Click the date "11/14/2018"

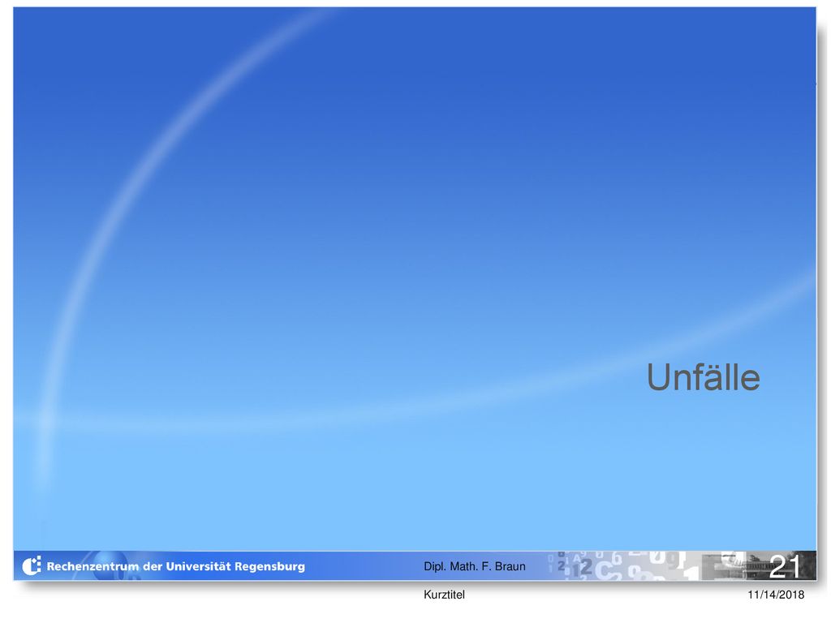click(x=776, y=595)
